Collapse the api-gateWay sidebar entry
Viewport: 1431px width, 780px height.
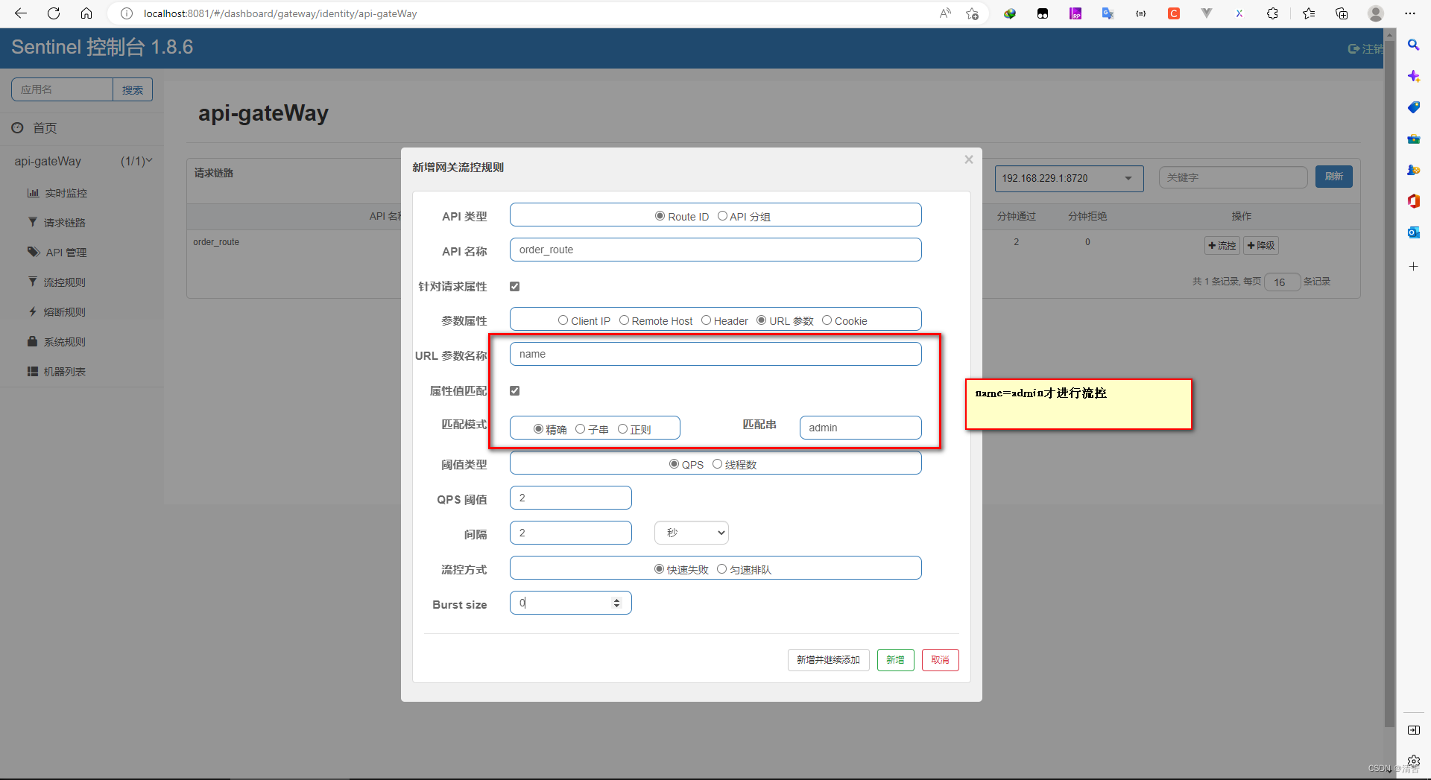pos(151,161)
